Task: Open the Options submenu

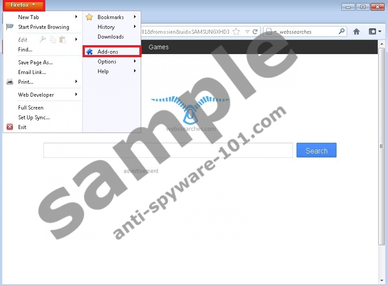Action: tap(107, 62)
